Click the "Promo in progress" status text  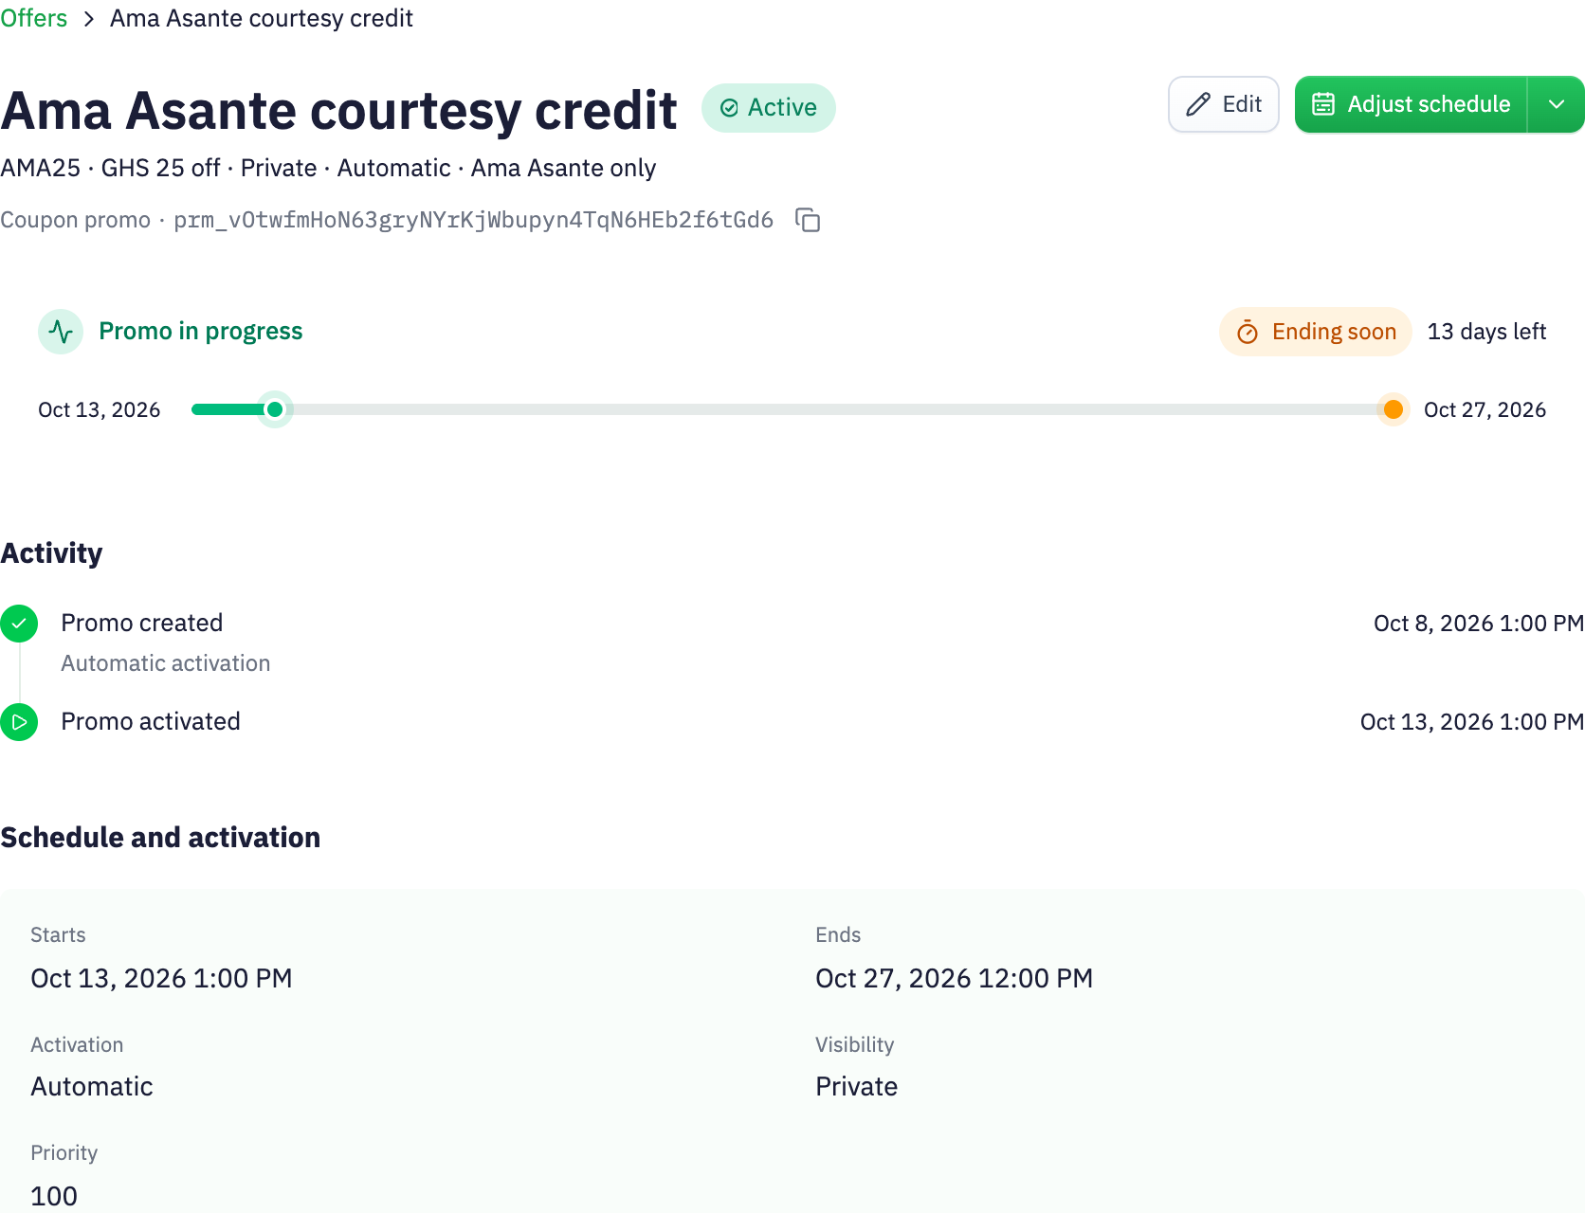tap(201, 331)
